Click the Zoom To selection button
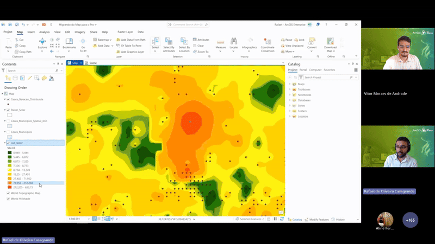The width and height of the screenshot is (435, 244). pos(201,52)
